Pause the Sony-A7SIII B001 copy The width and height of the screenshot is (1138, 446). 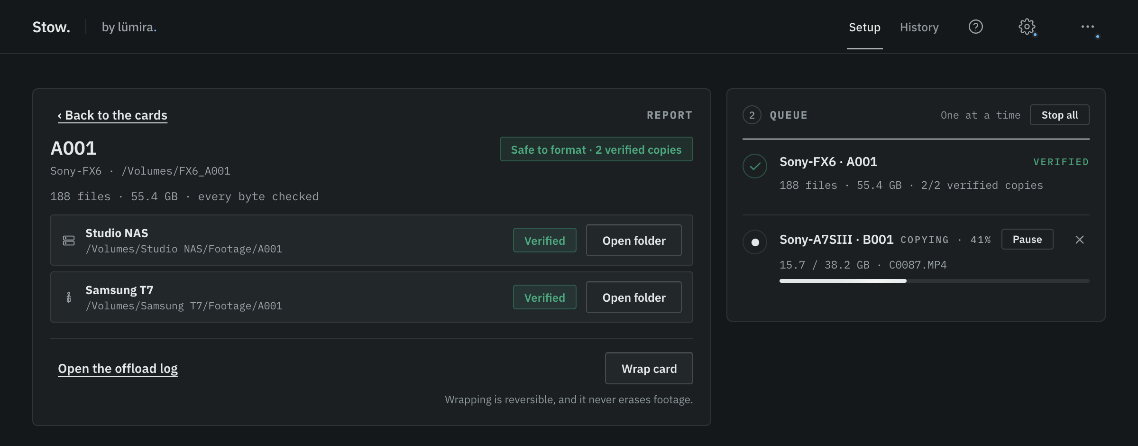[x=1027, y=239]
